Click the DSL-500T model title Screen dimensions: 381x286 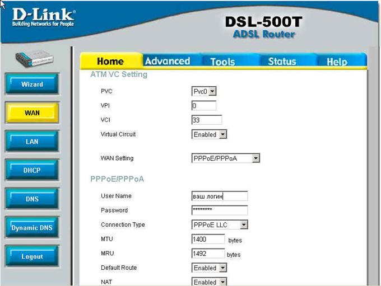point(264,22)
